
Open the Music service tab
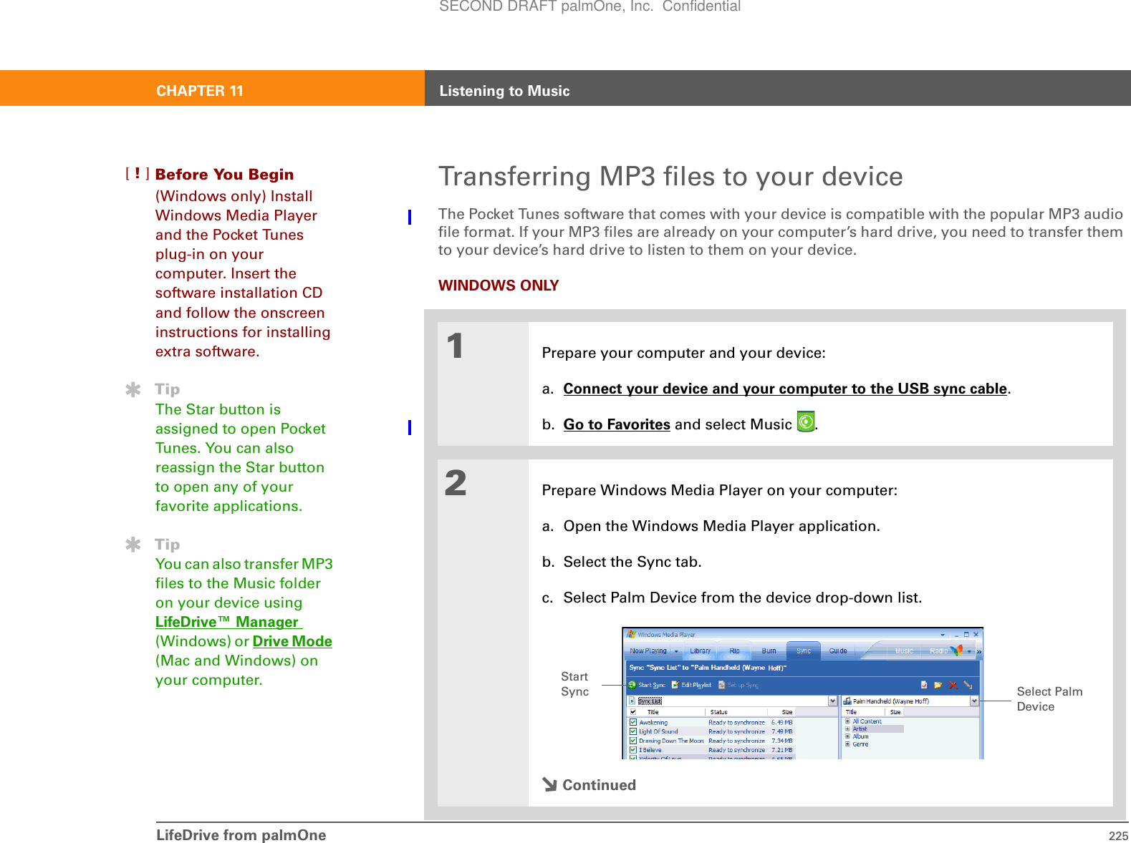(x=904, y=651)
